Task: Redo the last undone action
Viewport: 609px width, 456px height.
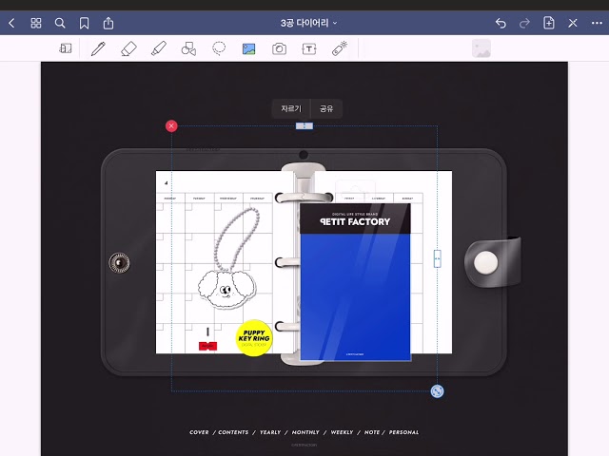Action: [x=524, y=23]
